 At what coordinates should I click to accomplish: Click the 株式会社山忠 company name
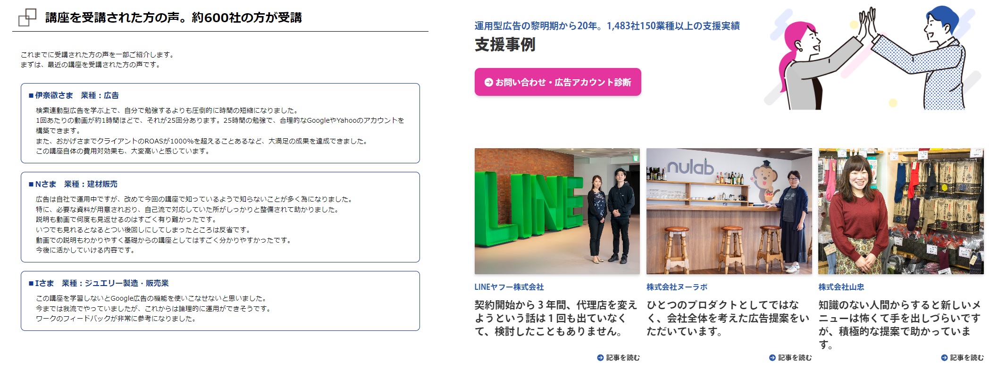coord(841,287)
